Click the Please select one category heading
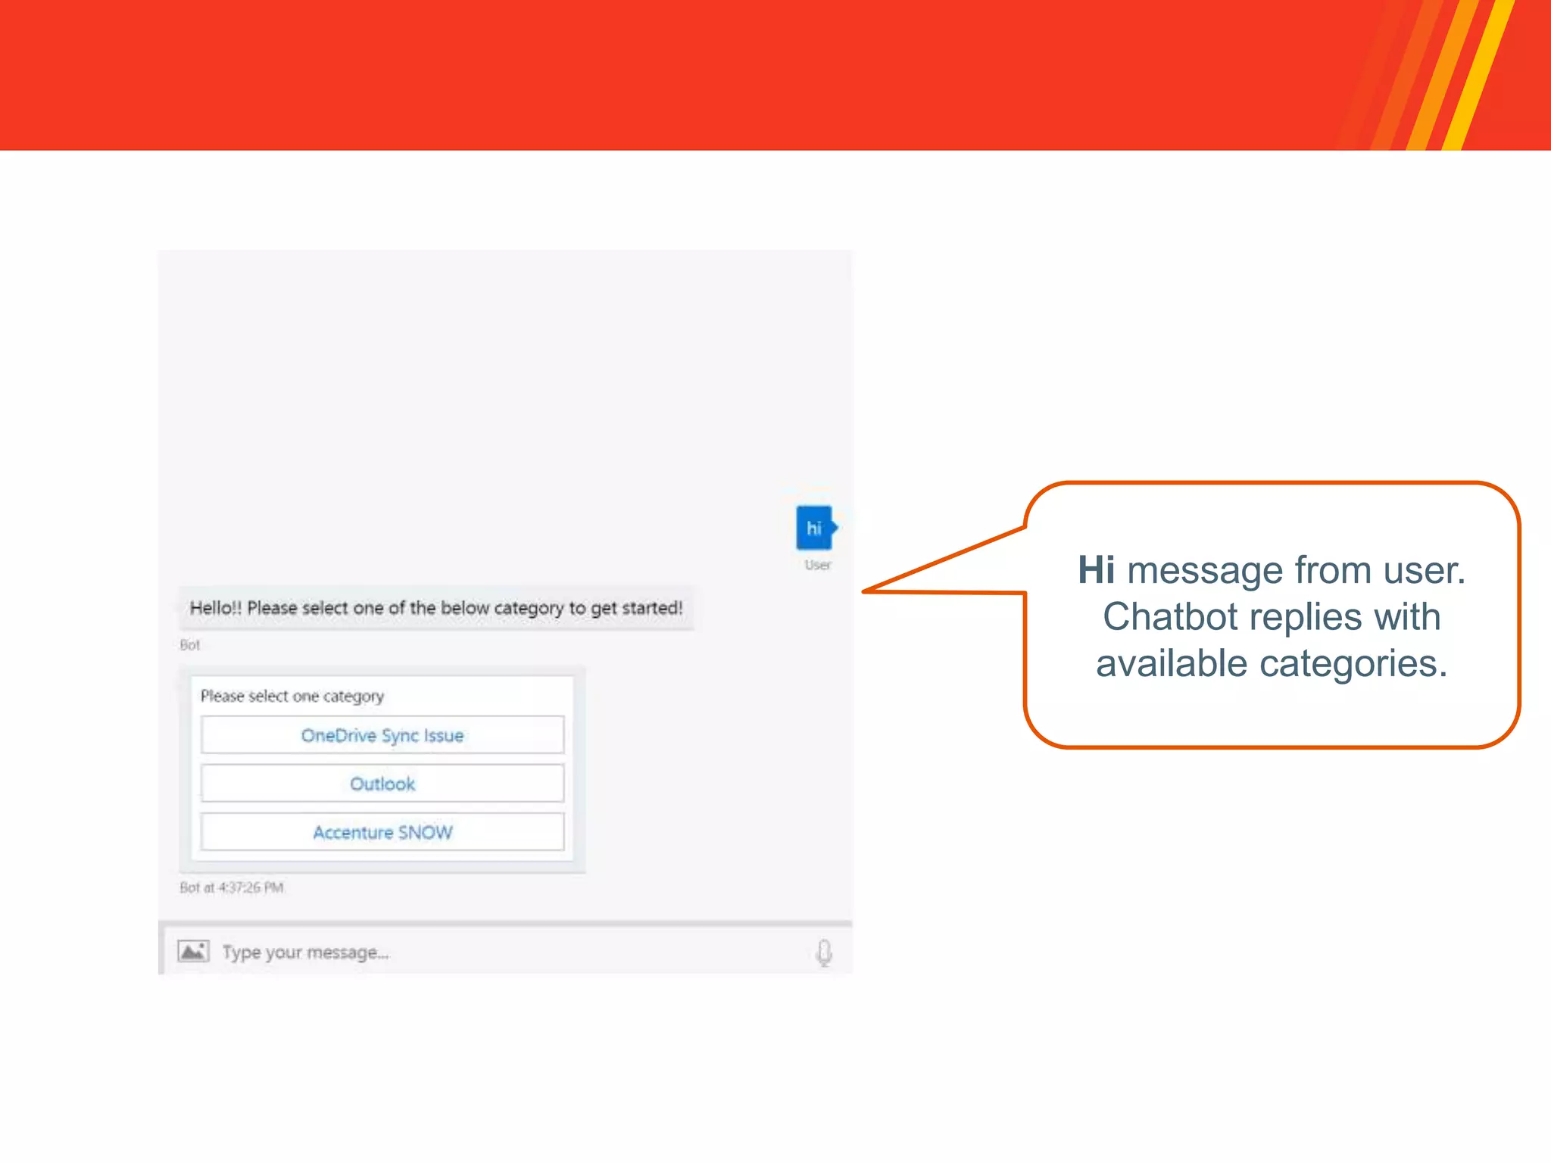 [x=292, y=696]
